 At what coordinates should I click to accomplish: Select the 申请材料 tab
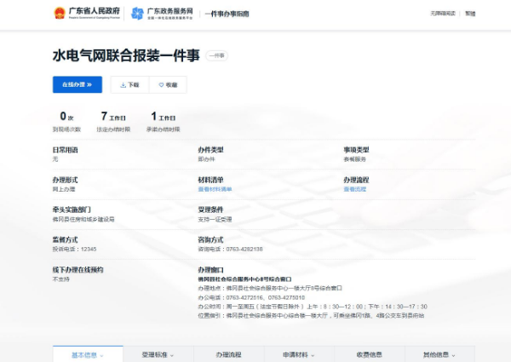click(299, 354)
